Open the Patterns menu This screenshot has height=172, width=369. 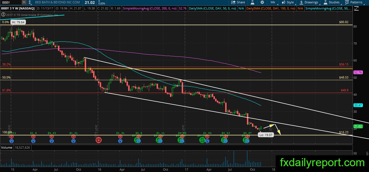[x=354, y=2]
